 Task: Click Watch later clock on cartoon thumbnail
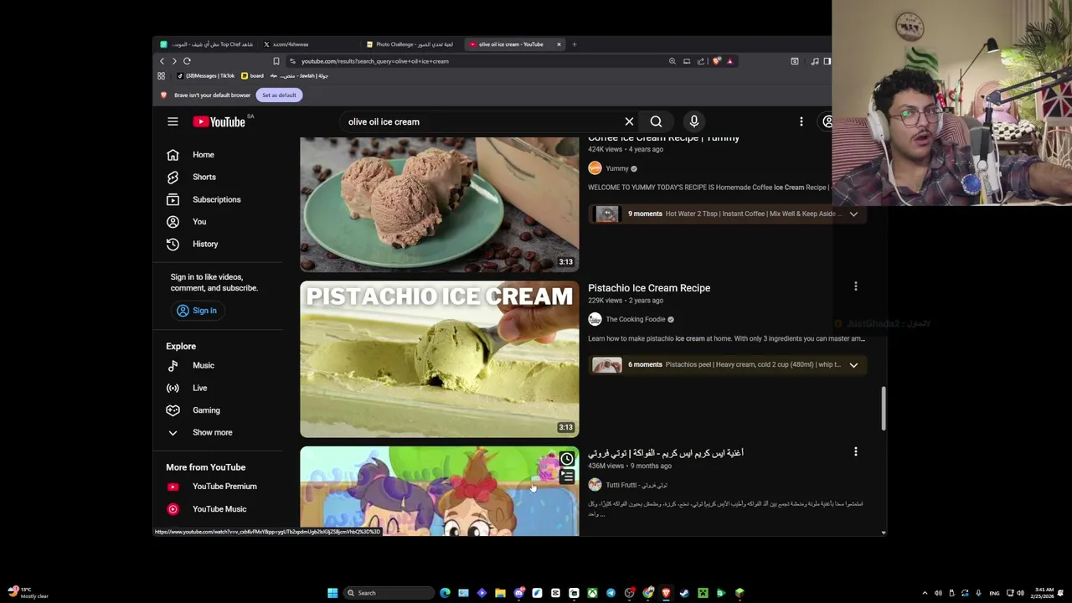point(567,459)
